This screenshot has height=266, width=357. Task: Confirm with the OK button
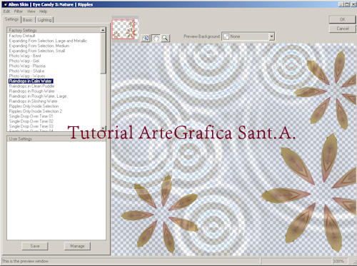(x=342, y=19)
